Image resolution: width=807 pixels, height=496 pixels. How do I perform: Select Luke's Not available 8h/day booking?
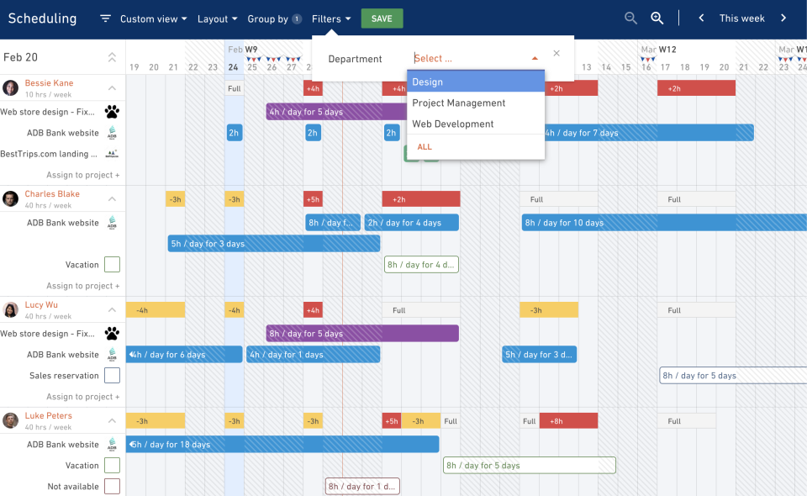[362, 486]
